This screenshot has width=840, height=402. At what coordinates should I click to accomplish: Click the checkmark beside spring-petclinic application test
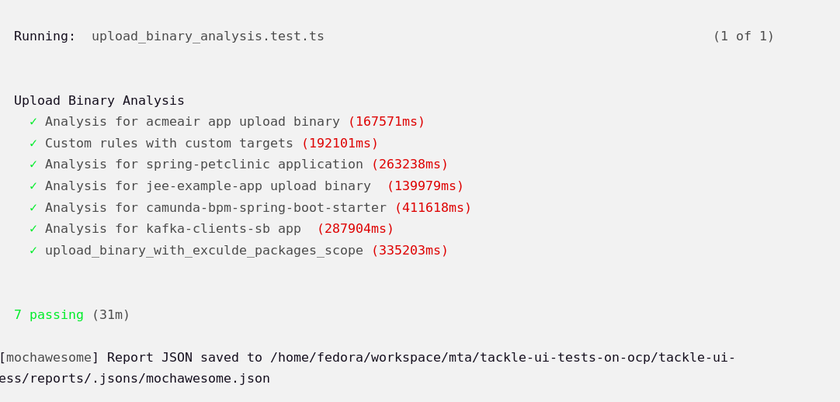coord(33,165)
